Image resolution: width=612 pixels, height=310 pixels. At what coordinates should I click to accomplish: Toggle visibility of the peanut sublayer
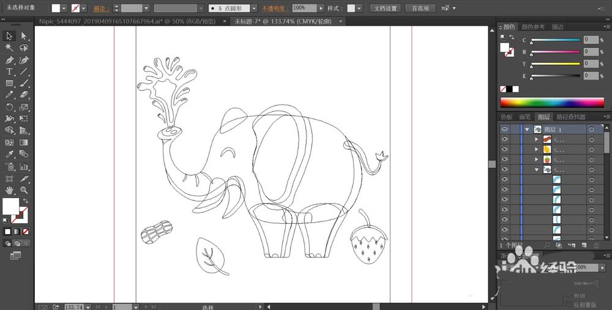[x=505, y=139]
